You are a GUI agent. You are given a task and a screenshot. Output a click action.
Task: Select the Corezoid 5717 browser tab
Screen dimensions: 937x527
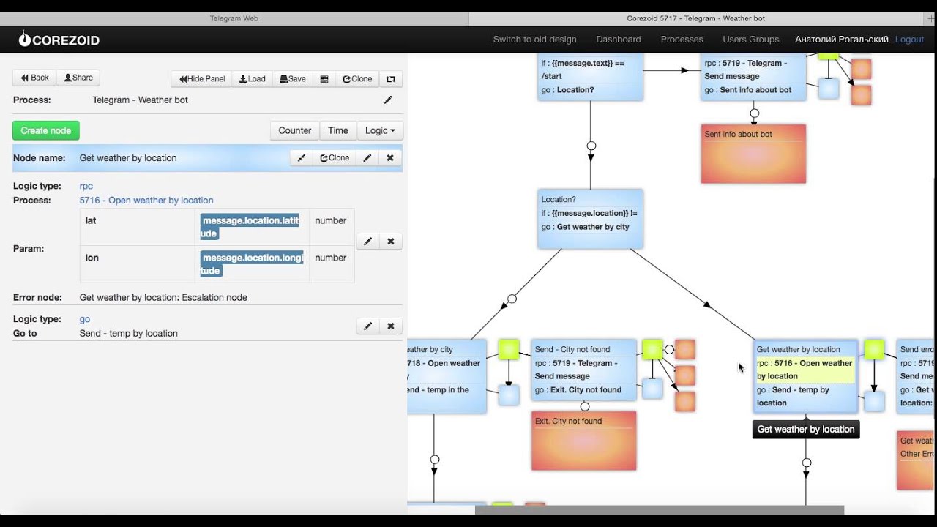tap(695, 18)
